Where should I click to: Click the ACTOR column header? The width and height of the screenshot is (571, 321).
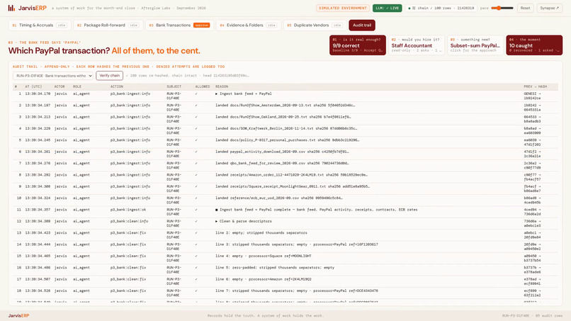pos(60,86)
